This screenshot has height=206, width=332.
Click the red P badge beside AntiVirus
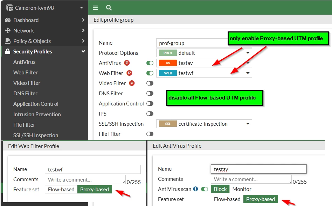pyautogui.click(x=127, y=63)
